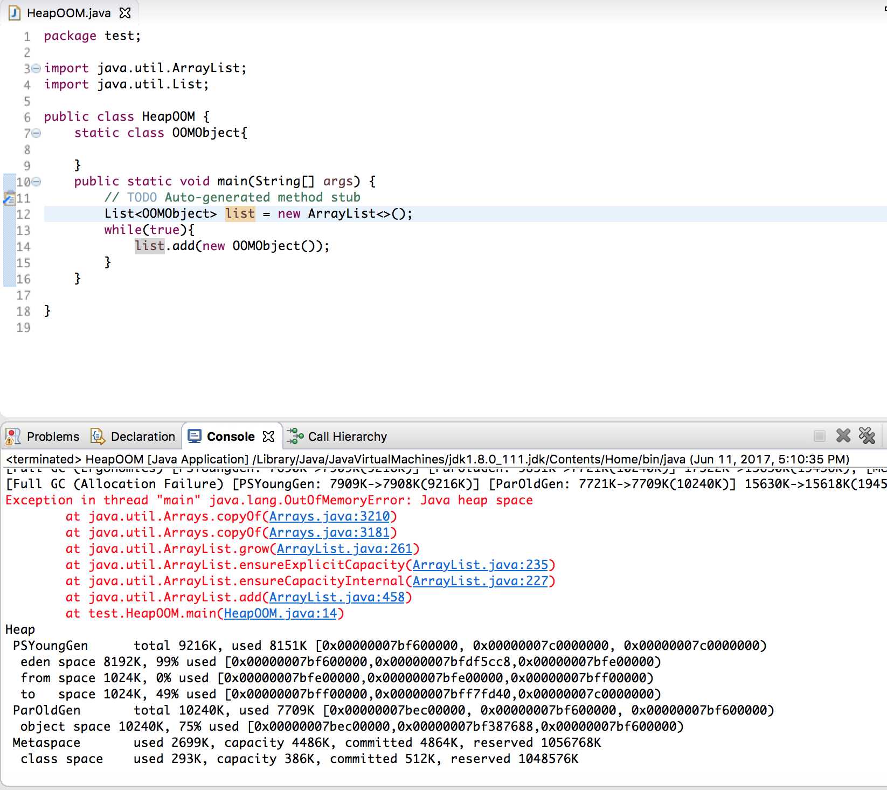Click the 'PSYoungGen total 9216K' heap line
Screen dimensions: 887x790
tap(390, 646)
